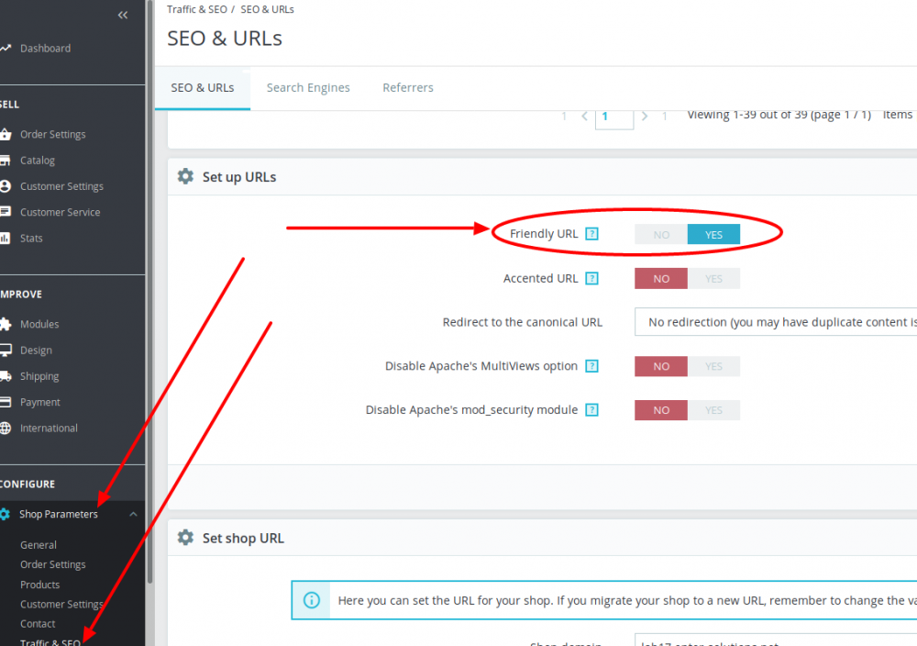Switch to the Referrers tab

pos(408,88)
